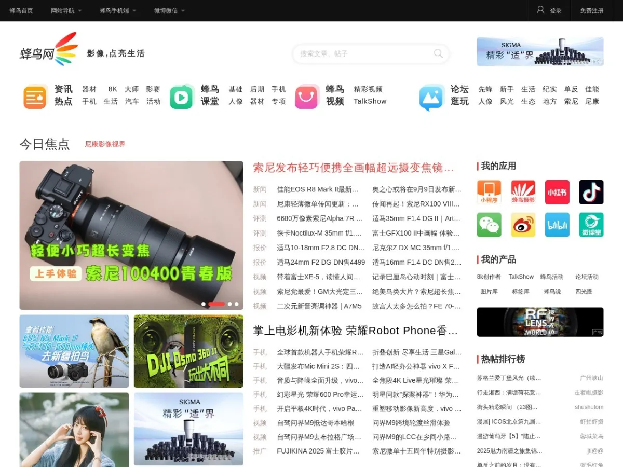The image size is (623, 467).
Task: Open the RF LENS WORLD ad banner
Action: coord(540,322)
